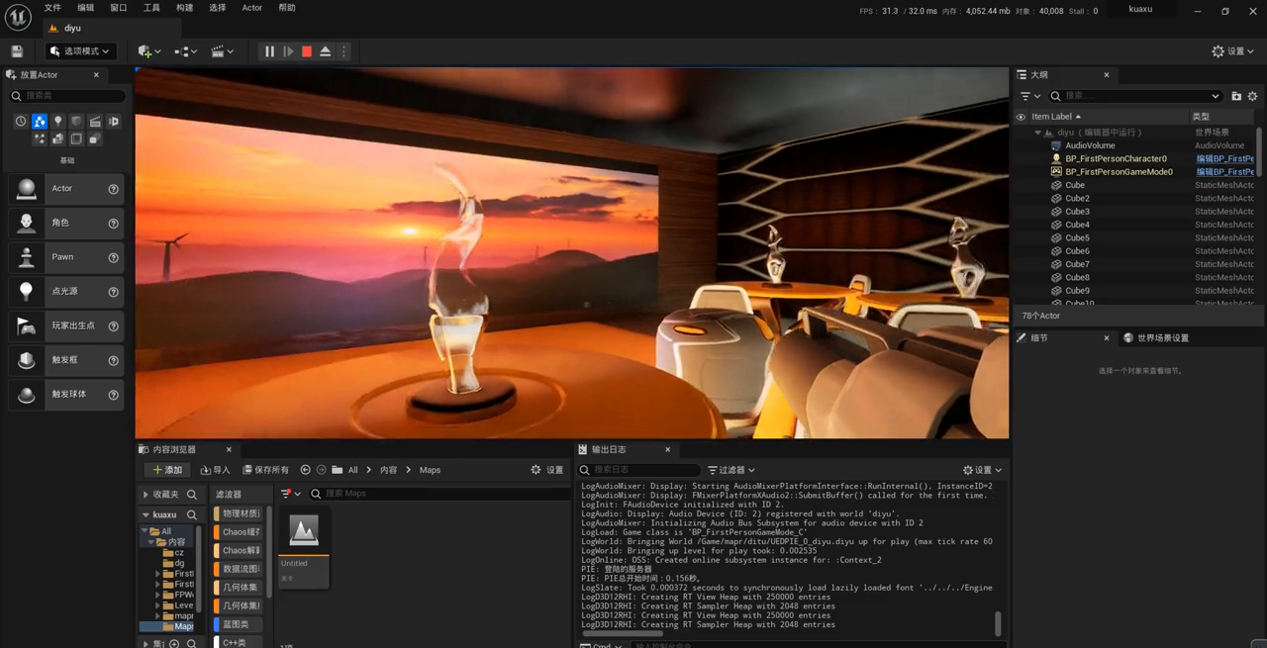
Task: Collapse the diyu world tree in the Outliner
Action: click(x=1037, y=133)
